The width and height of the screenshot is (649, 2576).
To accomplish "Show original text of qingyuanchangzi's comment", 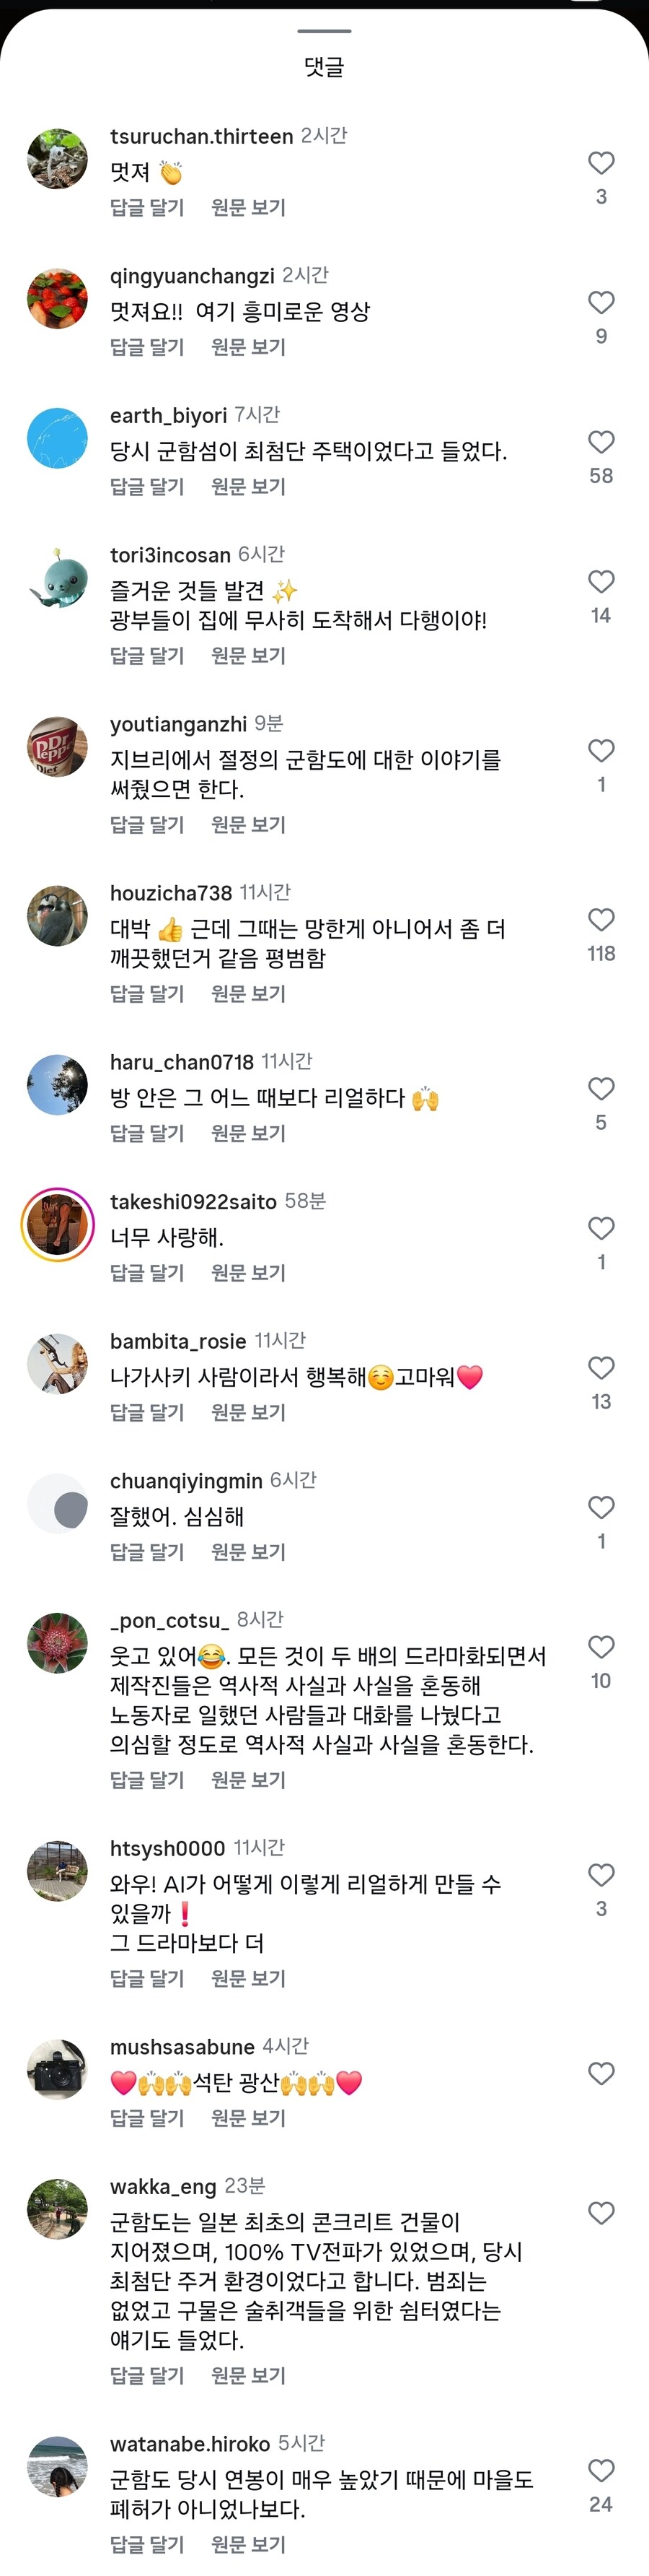I will click(249, 347).
